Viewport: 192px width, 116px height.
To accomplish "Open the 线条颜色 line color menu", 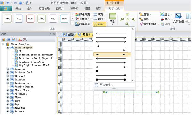I will point(84,24).
